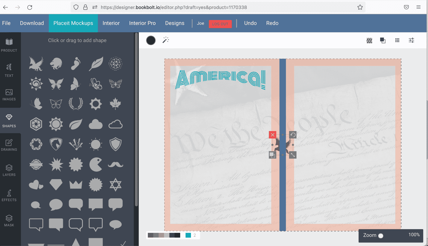
Task: Open the arrange overlapping squares option
Action: click(383, 40)
